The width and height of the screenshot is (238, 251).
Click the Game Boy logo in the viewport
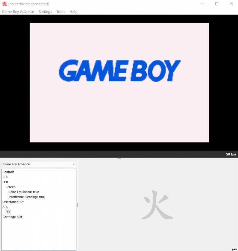pyautogui.click(x=119, y=71)
